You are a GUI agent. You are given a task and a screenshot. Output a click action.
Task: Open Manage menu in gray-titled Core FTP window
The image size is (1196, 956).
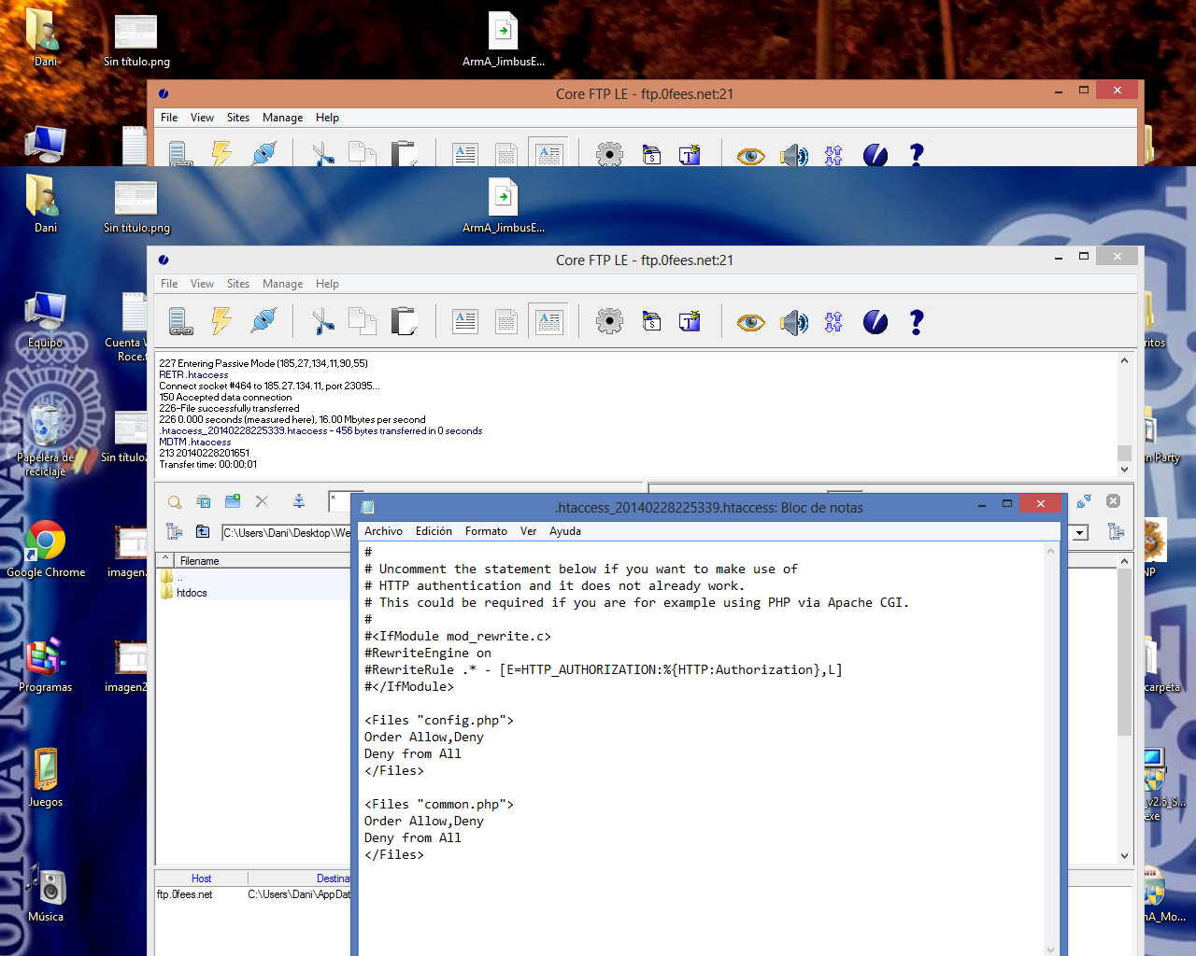point(282,284)
